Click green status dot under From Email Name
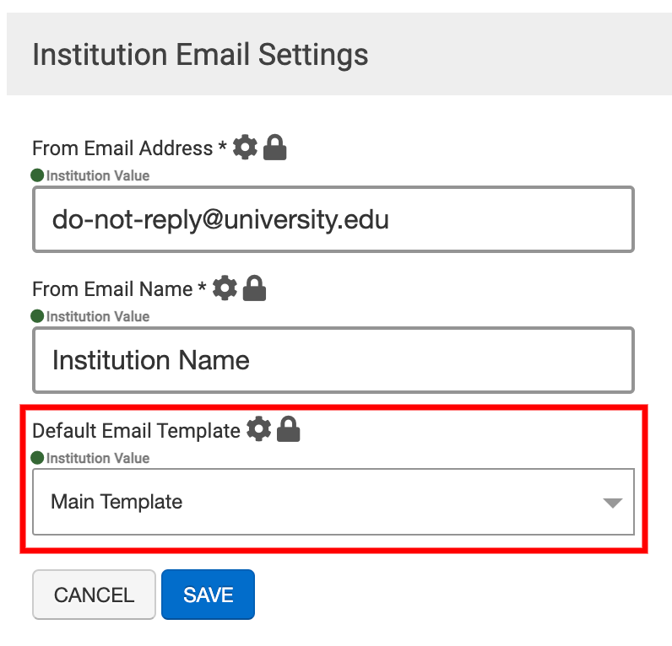 (x=37, y=316)
